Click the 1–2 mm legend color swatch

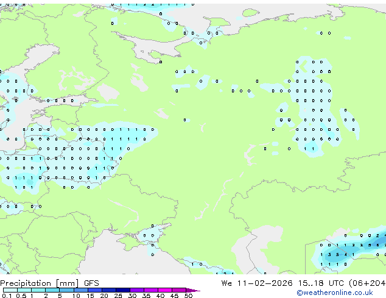click(38, 290)
